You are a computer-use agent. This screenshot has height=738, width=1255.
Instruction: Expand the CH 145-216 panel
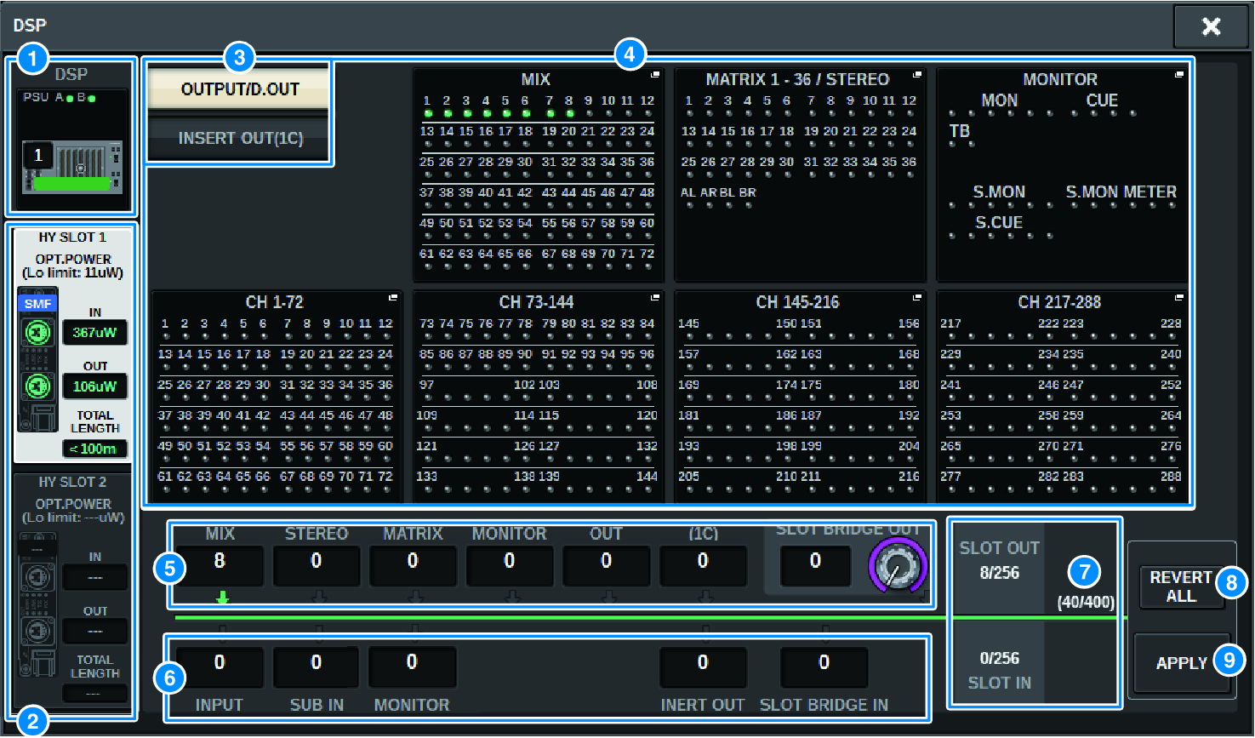(x=917, y=298)
